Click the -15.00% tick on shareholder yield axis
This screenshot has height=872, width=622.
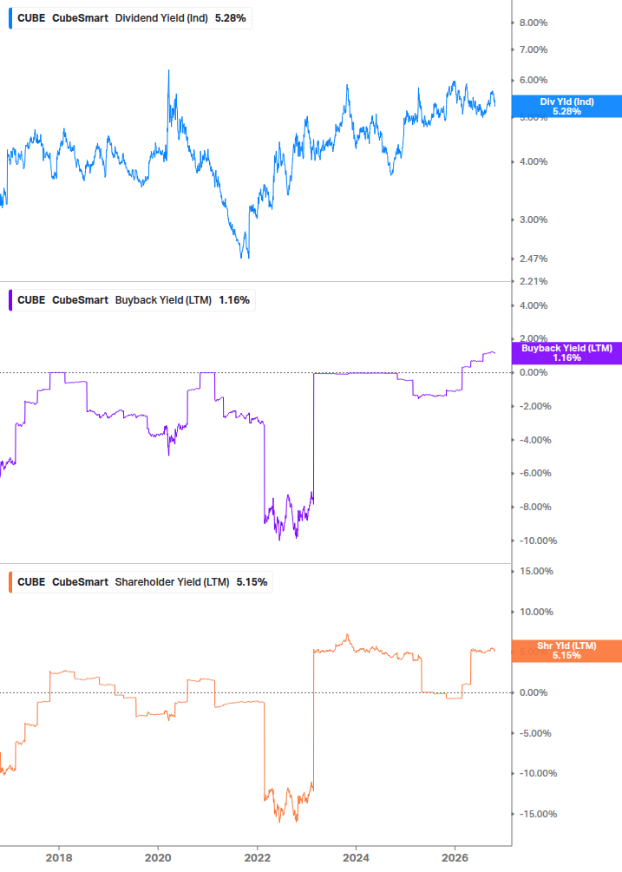click(538, 814)
